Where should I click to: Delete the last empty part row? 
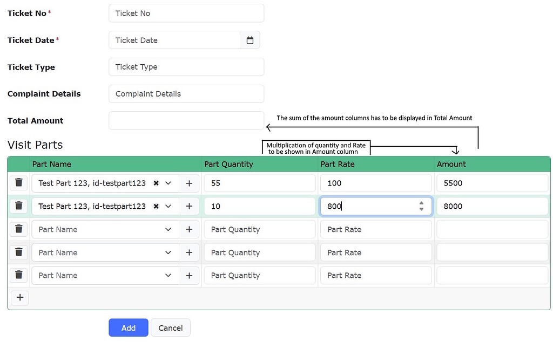(x=19, y=275)
